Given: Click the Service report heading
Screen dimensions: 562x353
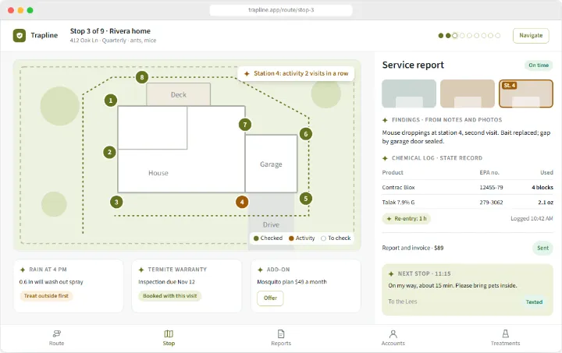Looking at the screenshot, I should [413, 65].
